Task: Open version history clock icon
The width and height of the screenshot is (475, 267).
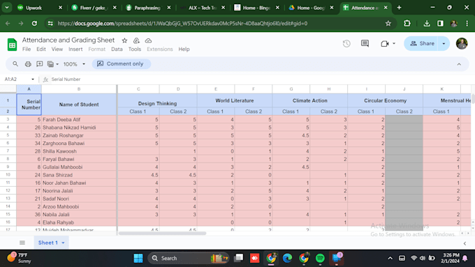Action: pyautogui.click(x=346, y=43)
